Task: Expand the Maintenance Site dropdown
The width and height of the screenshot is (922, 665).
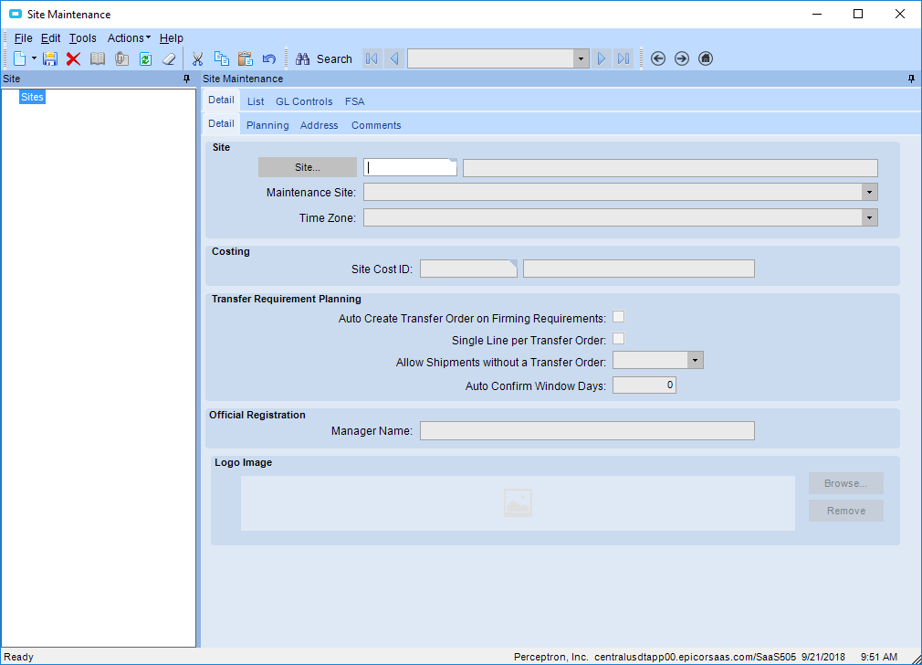Action: click(x=869, y=192)
